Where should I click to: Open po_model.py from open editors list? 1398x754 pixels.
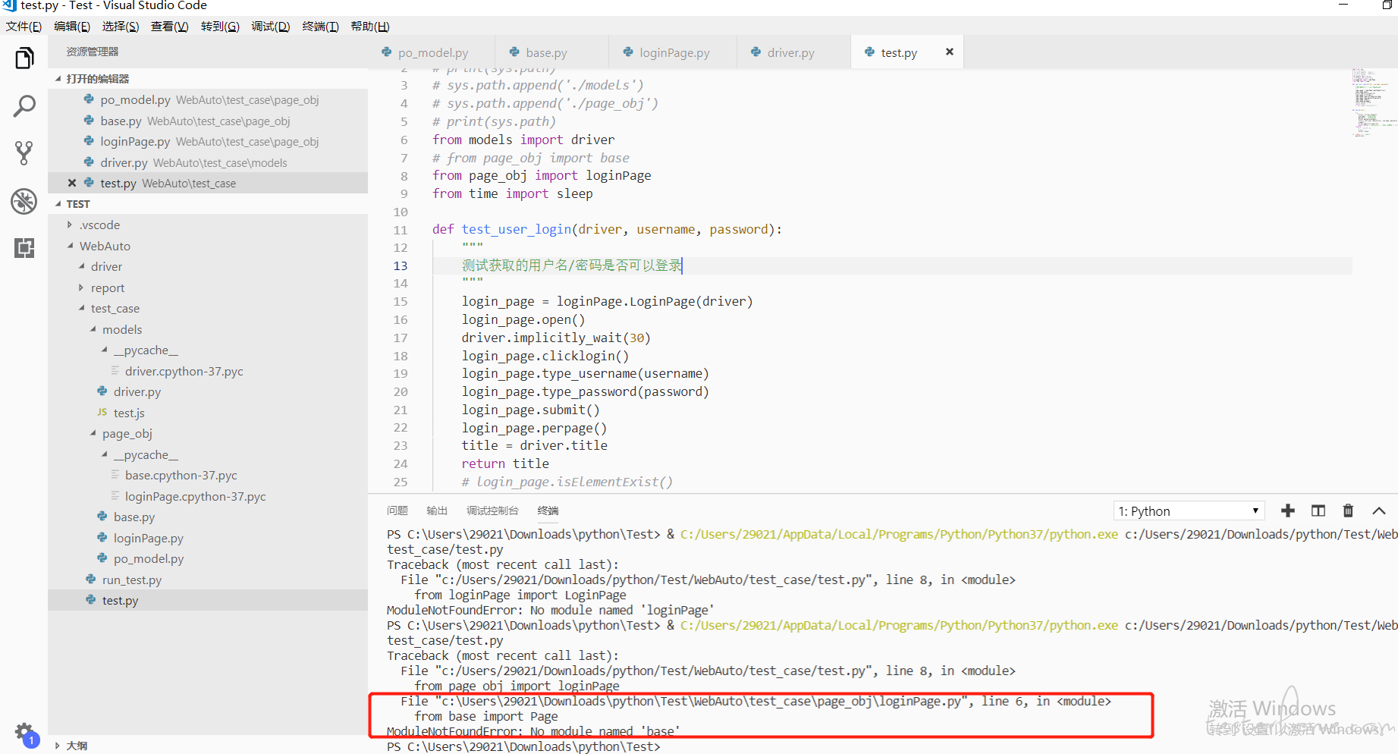[208, 100]
